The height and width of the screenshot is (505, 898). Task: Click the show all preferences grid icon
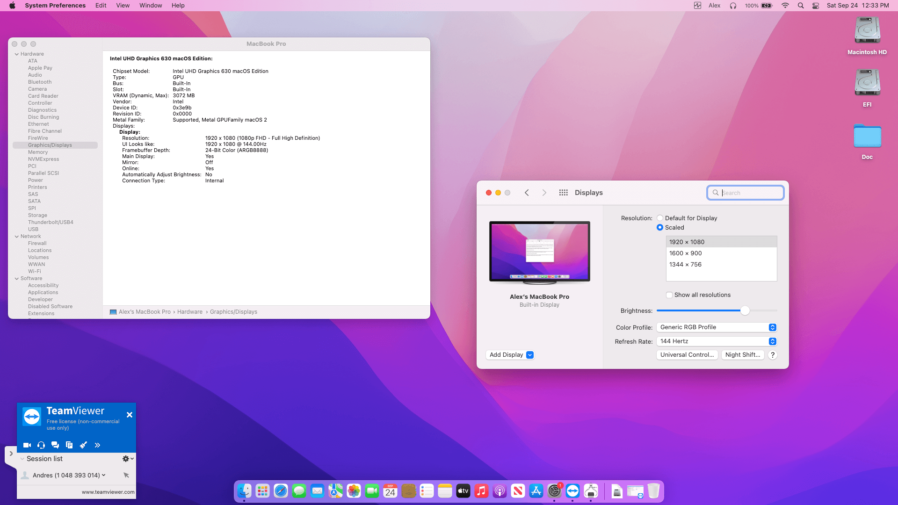tap(563, 193)
